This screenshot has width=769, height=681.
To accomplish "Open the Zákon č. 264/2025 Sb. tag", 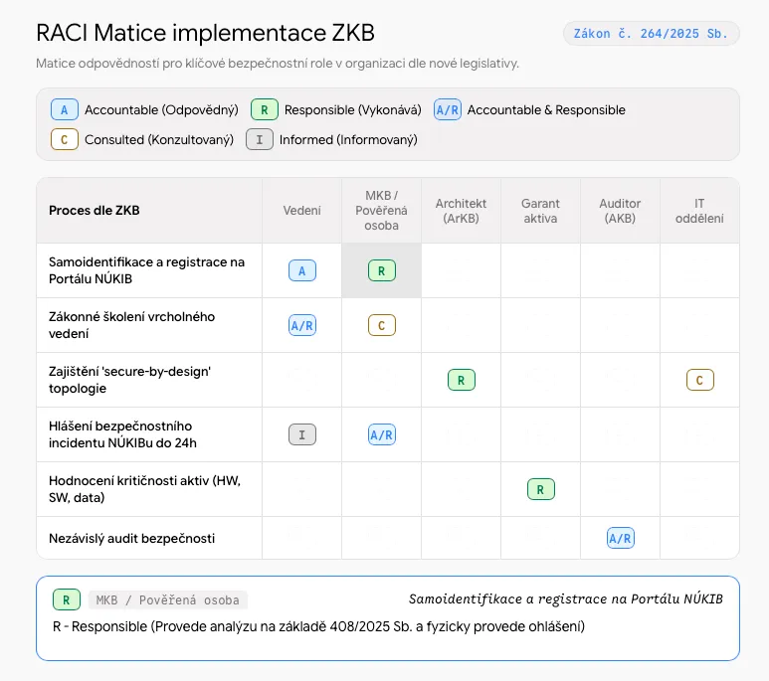I will (x=651, y=34).
